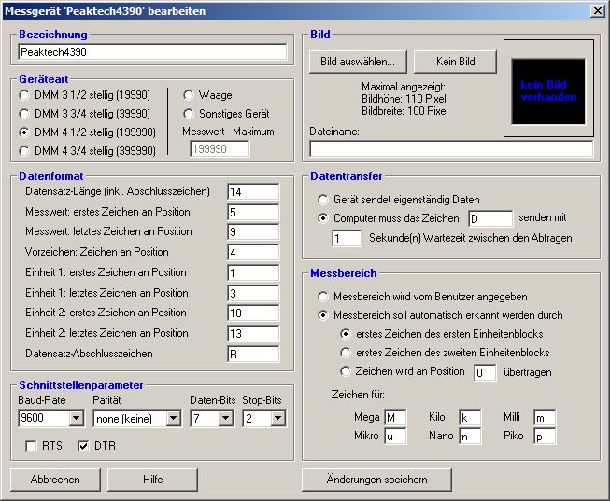
Task: Click the send-character field containing D
Action: click(490, 219)
